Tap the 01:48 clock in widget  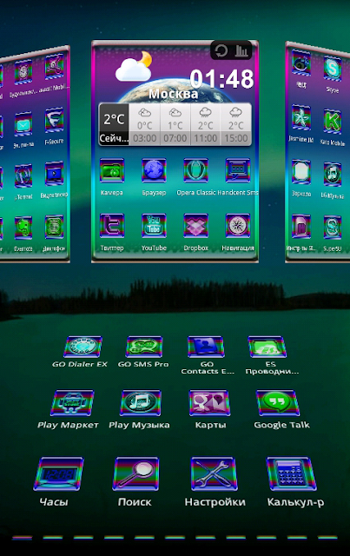point(222,79)
